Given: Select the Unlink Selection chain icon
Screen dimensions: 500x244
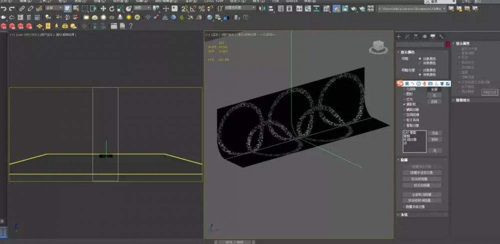Looking at the screenshot, I should pyautogui.click(x=30, y=8).
